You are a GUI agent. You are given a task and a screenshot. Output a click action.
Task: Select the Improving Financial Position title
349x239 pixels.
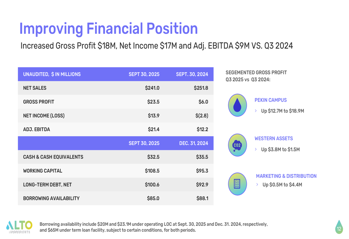pos(109,29)
